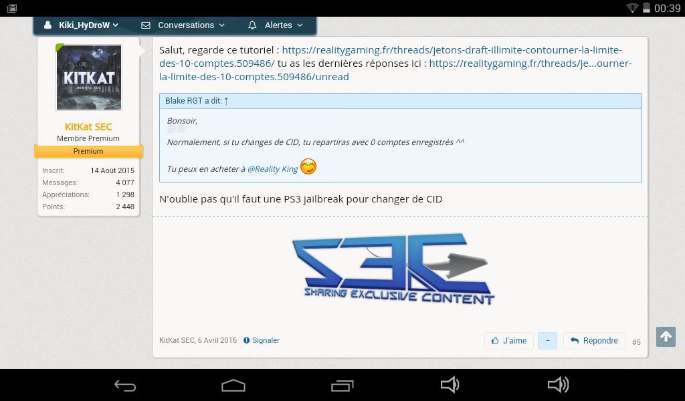
Task: Open the @Reality King mention link
Action: click(273, 169)
